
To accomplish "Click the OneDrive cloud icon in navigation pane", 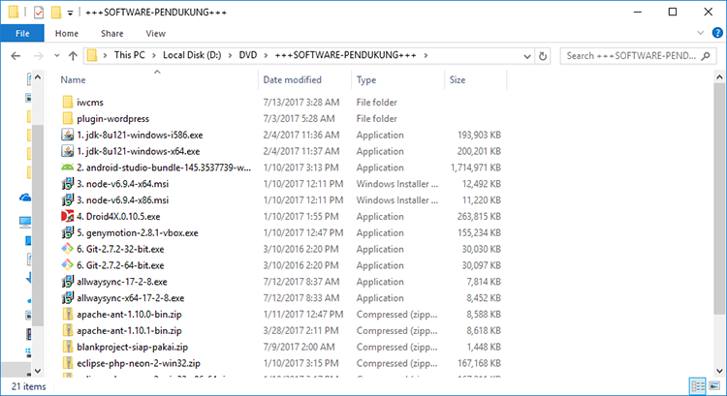I will 25,198.
